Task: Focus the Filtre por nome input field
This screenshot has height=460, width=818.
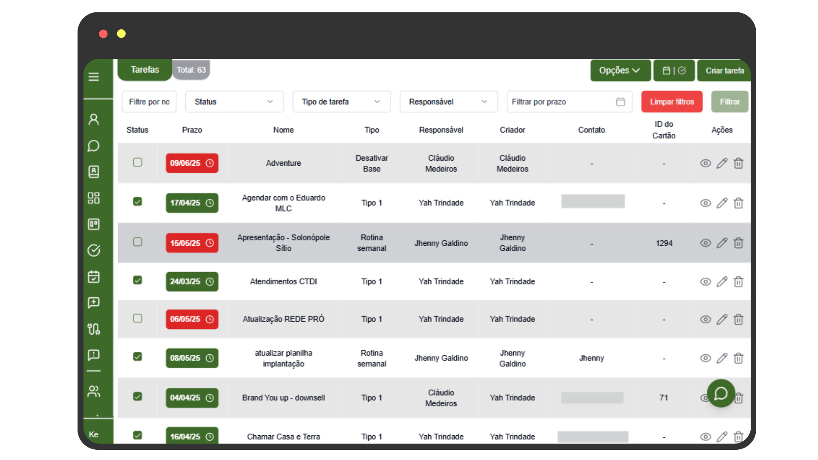Action: tap(149, 102)
